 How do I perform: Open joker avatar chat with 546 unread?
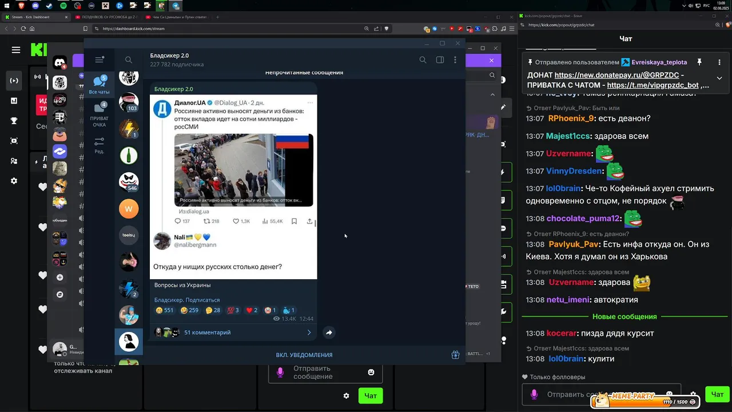click(129, 182)
